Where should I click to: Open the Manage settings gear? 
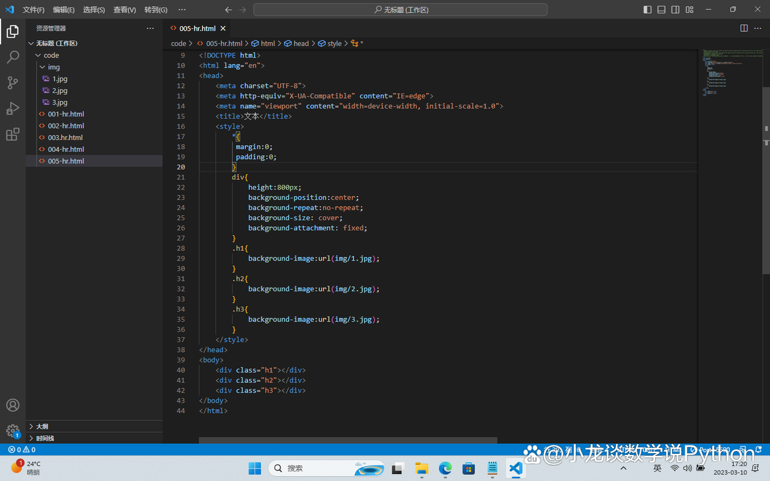click(x=12, y=431)
